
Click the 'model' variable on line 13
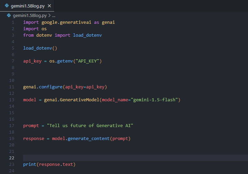coord(30,100)
